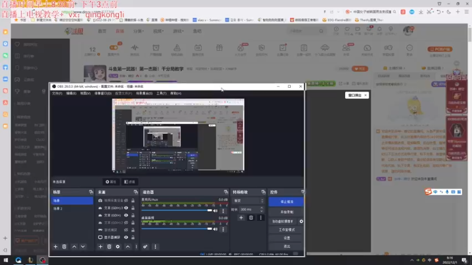This screenshot has height=265, width=472.
Task: Open virtual camera settings gear in Controls
Action: pos(301,221)
